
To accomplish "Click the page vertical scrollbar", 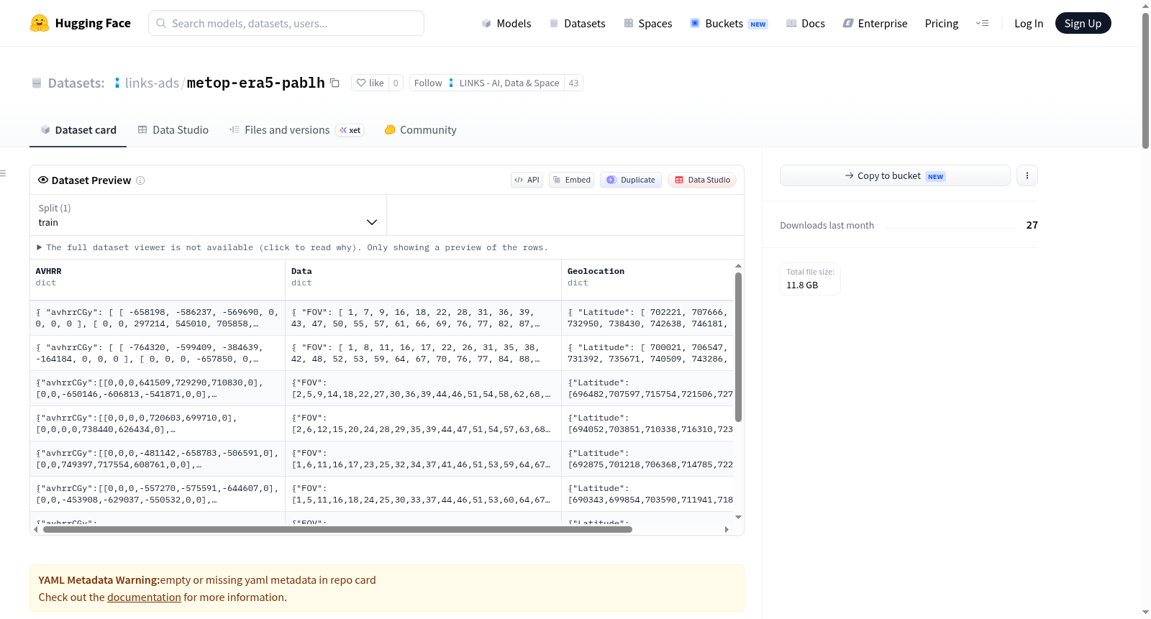I will (x=1145, y=81).
